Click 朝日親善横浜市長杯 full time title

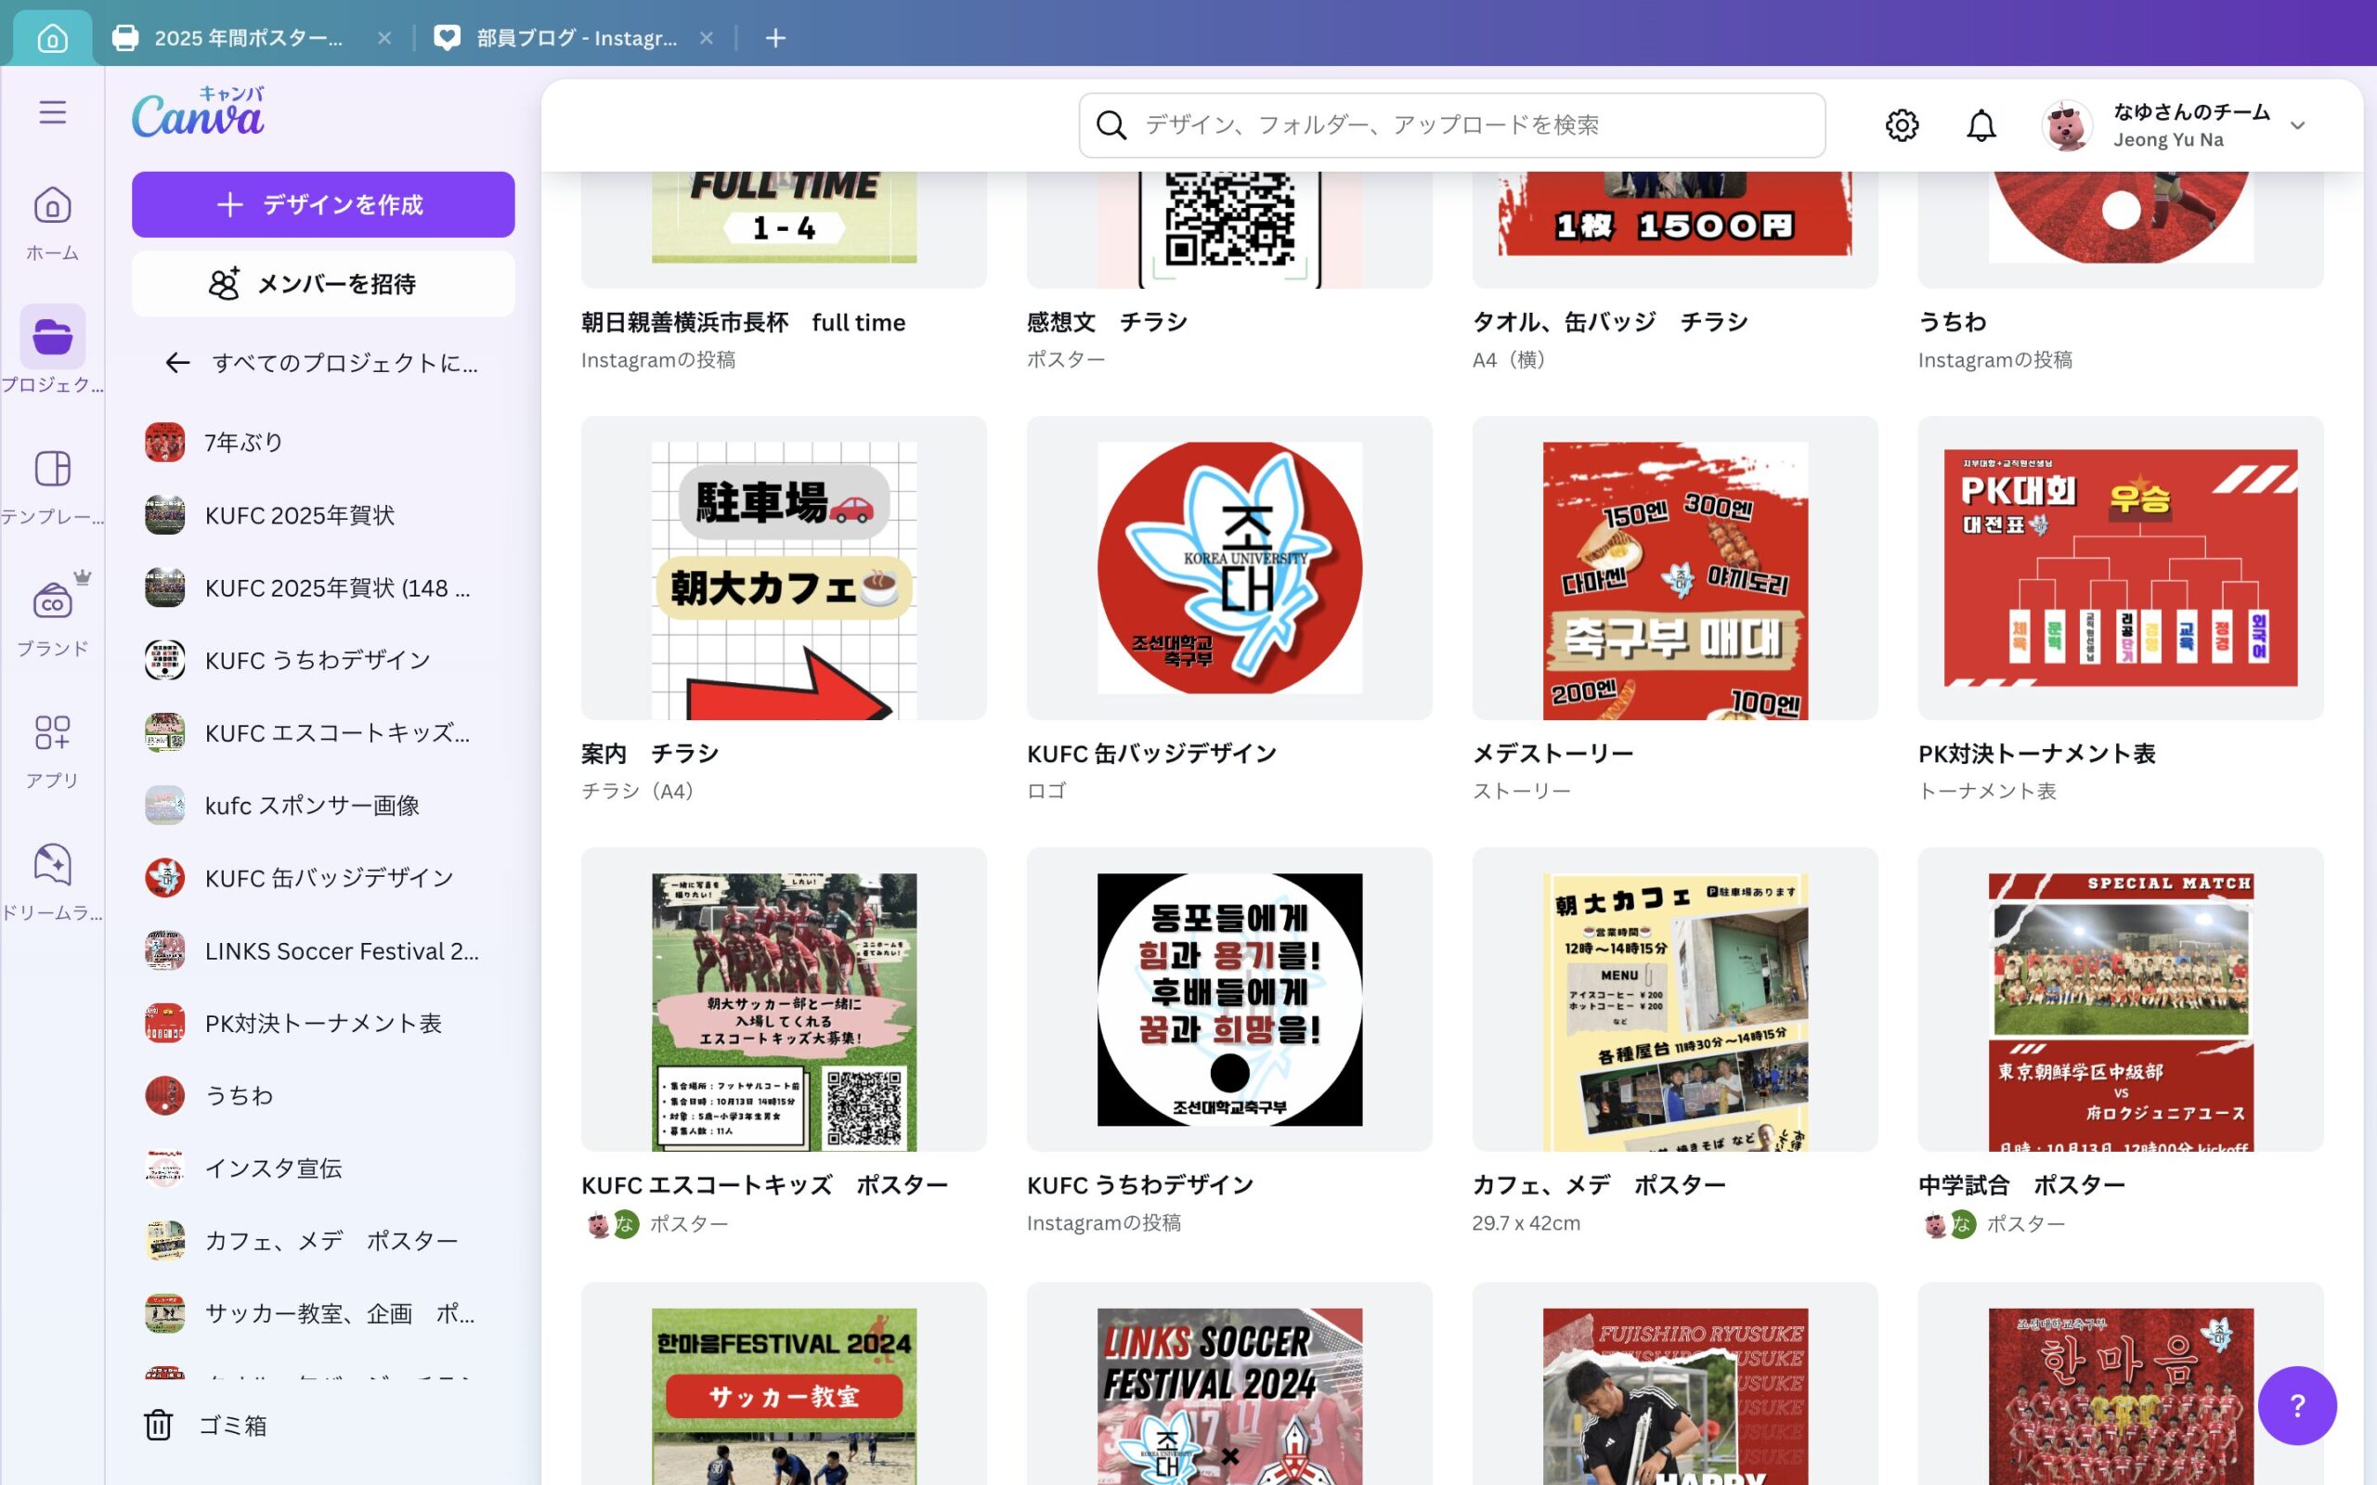click(744, 322)
